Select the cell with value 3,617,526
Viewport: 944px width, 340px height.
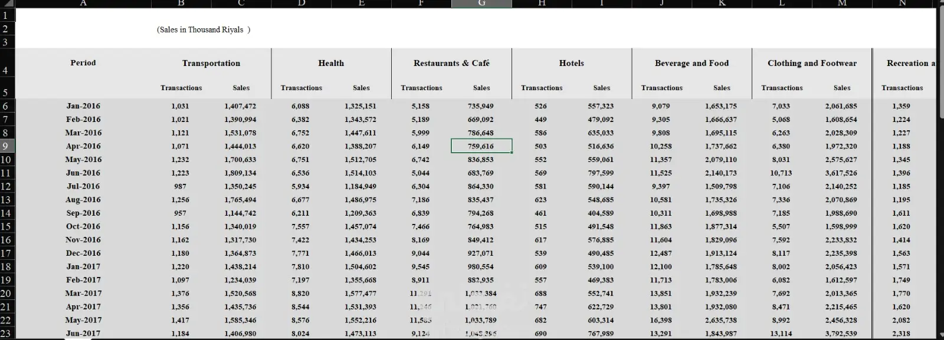[x=841, y=173]
